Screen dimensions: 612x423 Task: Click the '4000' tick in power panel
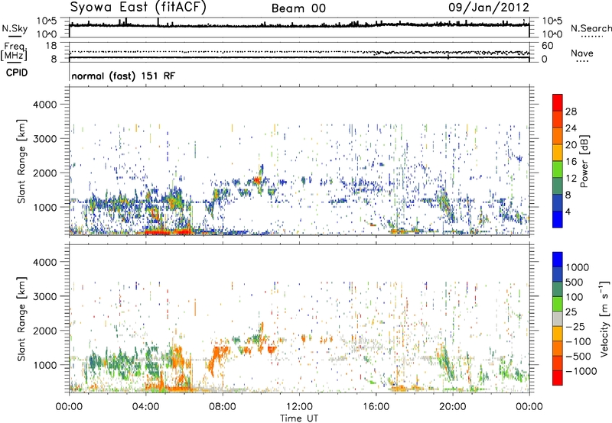(x=45, y=105)
